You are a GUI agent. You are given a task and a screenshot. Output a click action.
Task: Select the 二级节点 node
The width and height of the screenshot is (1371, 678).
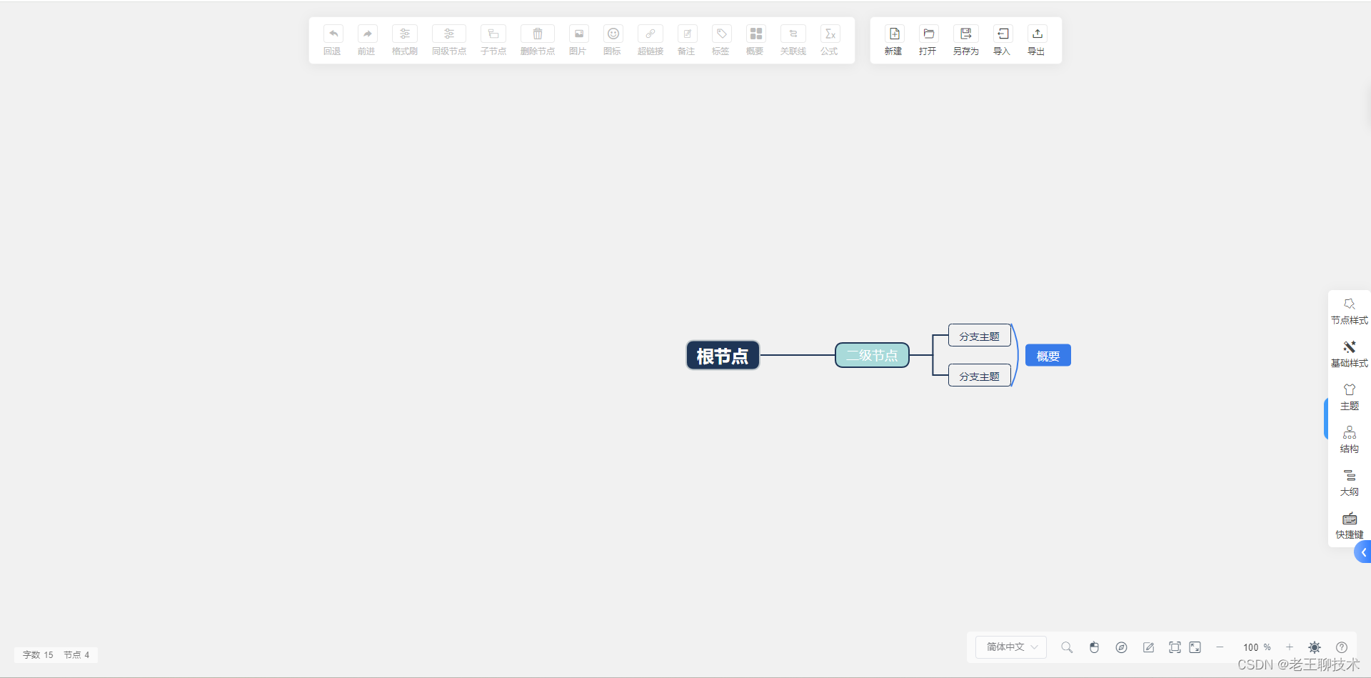pyautogui.click(x=872, y=355)
